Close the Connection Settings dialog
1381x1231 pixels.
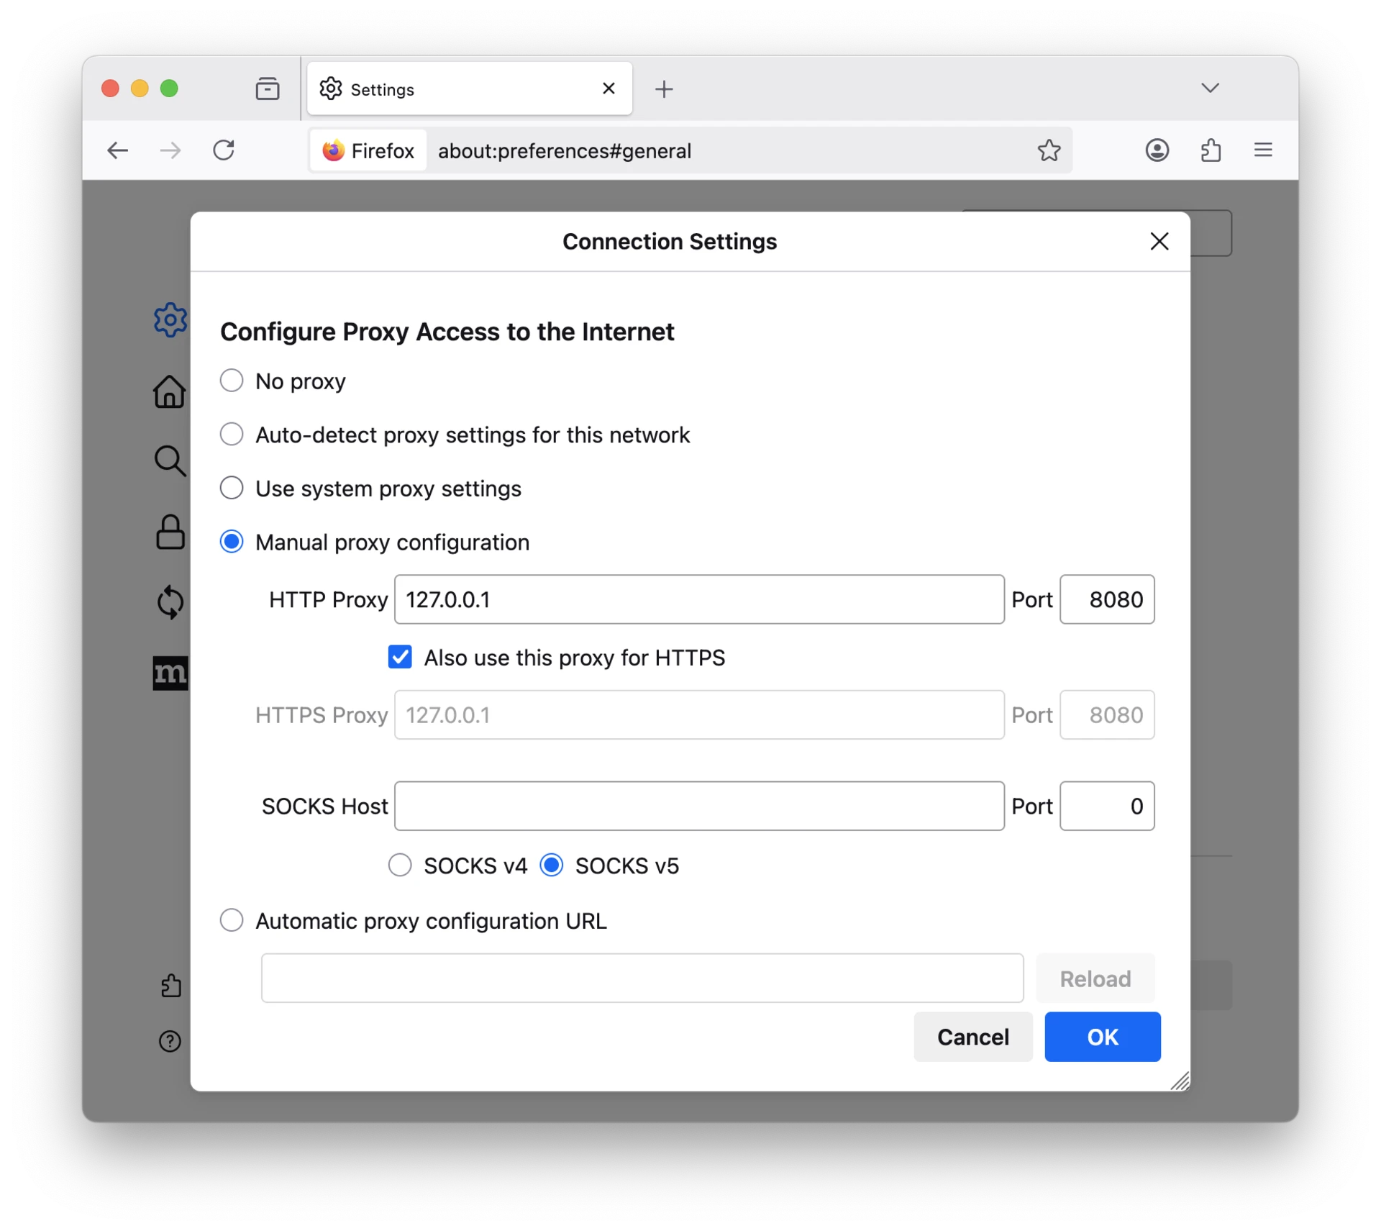coord(1159,242)
